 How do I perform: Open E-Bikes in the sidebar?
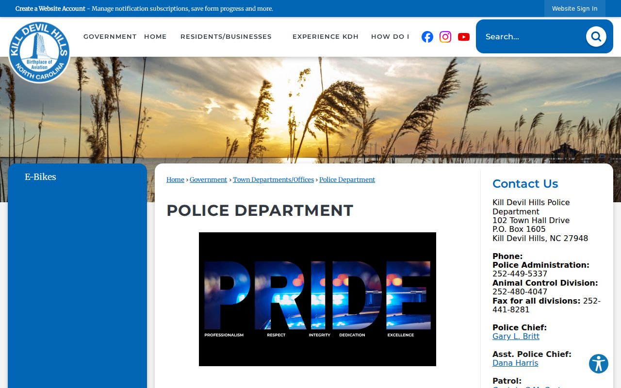coord(41,177)
